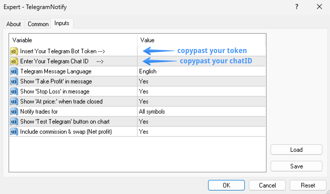Screen dimensions: 330x194
Task: Click the string icon beside Telegram Bot Token
Action: 14,51
